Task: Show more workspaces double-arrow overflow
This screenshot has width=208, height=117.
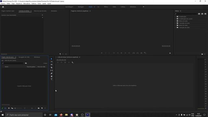Action: (x=143, y=7)
